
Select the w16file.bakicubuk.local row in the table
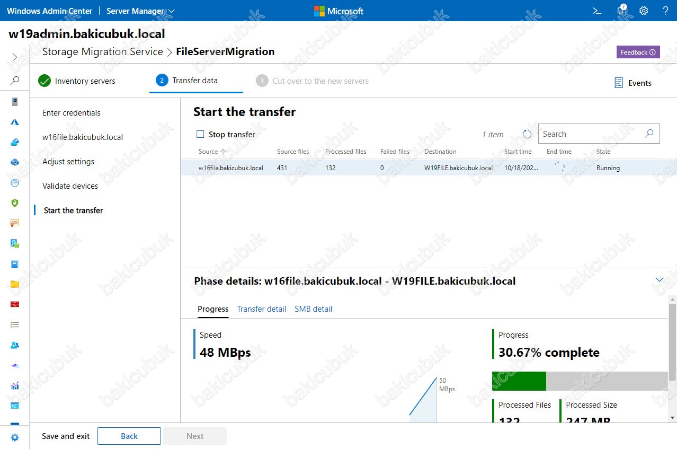429,168
